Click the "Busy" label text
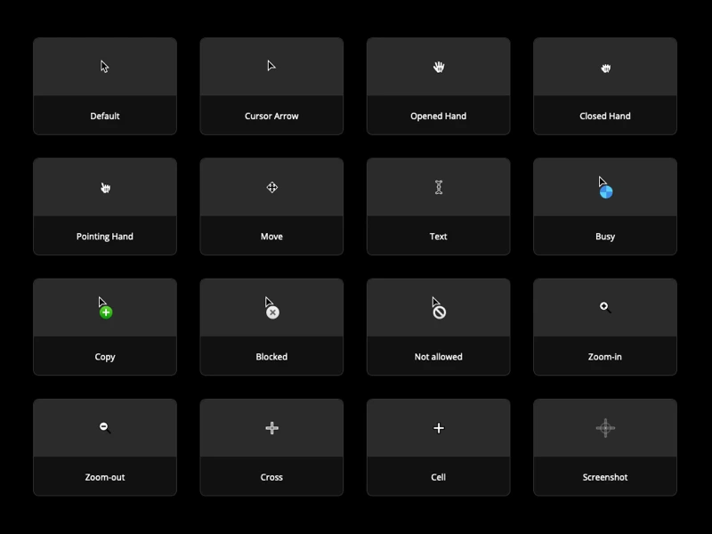The image size is (712, 534). [x=605, y=237]
